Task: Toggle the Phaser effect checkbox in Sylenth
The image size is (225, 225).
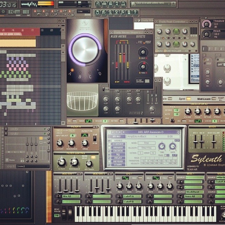Action: point(109,148)
